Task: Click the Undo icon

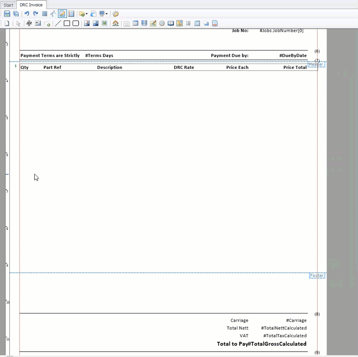Action: tap(27, 13)
